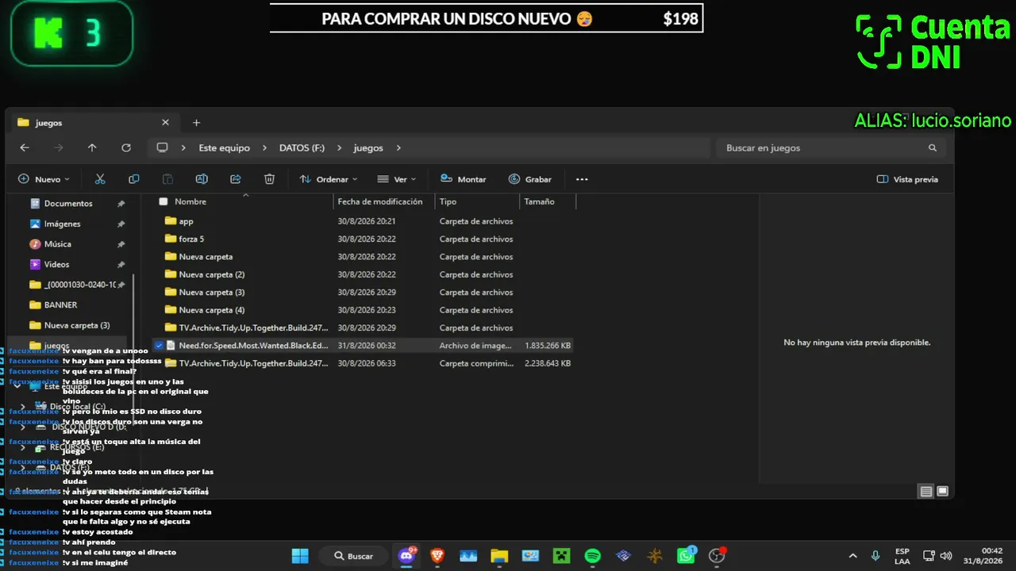The width and height of the screenshot is (1016, 571).
Task: Select Nueva carpeta (4) in file list
Action: point(211,310)
